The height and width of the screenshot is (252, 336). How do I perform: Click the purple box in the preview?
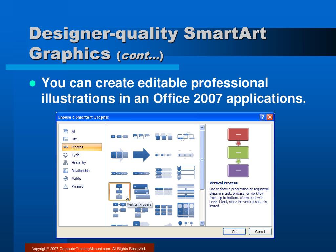click(238, 171)
